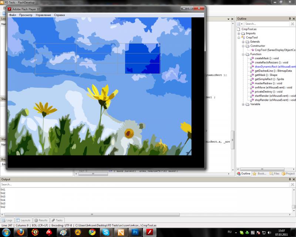Select drawDynamicRect function in Outline
296x237 pixels.
click(x=275, y=67)
